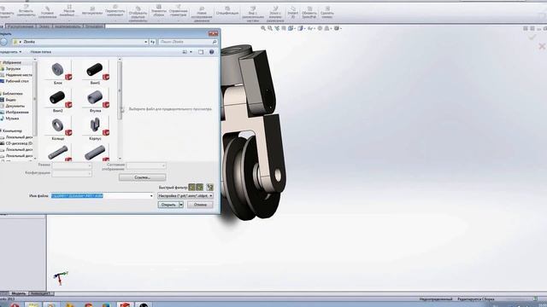This screenshot has height=307, width=547.
Task: Click the Ссылки... button
Action: click(143, 177)
